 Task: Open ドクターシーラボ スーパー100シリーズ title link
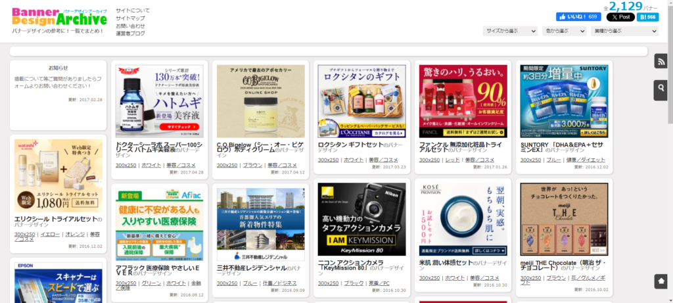pyautogui.click(x=159, y=147)
